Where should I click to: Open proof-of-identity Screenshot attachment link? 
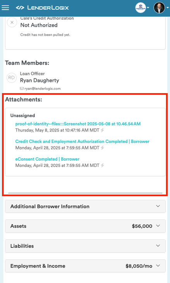pyautogui.click(x=78, y=124)
